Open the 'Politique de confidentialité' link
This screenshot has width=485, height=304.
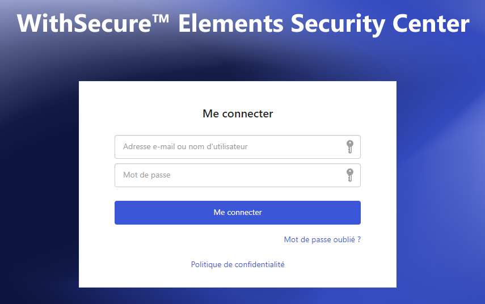point(238,264)
